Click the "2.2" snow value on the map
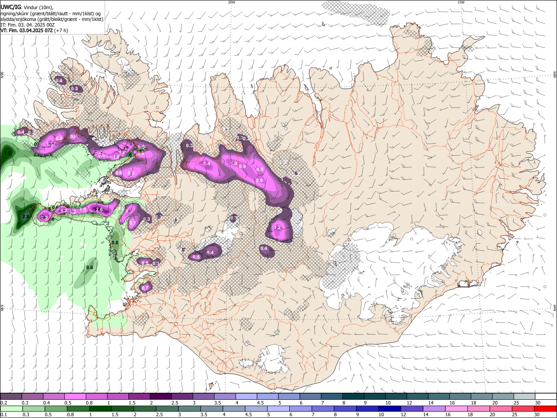The image size is (557, 418). [x=44, y=217]
